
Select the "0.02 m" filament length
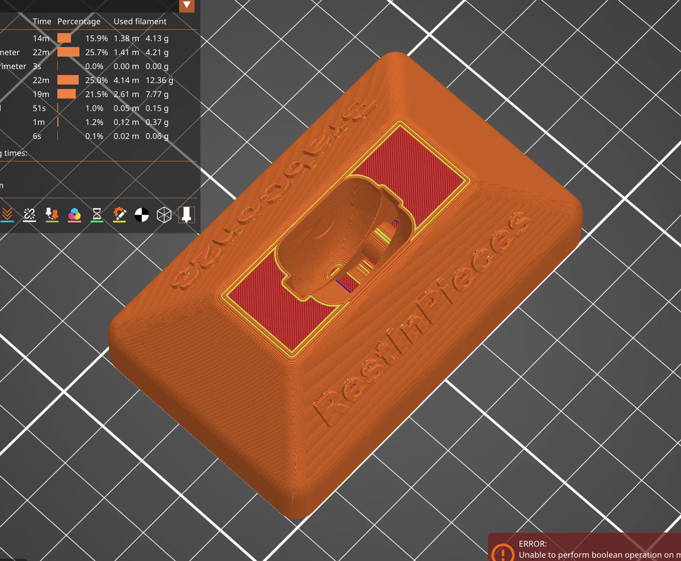(x=126, y=136)
